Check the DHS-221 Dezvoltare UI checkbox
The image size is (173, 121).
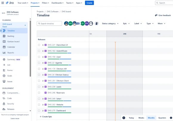pyautogui.click(x=39, y=45)
